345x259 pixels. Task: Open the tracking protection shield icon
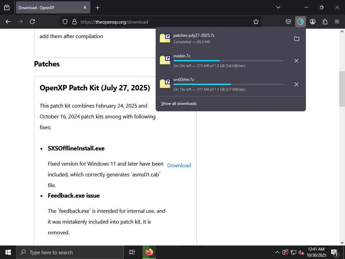(65, 22)
